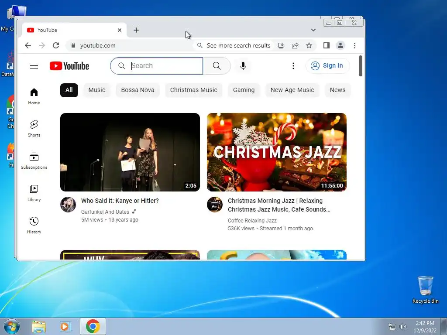
Task: Open Chrome's three-dot menu
Action: pyautogui.click(x=354, y=45)
